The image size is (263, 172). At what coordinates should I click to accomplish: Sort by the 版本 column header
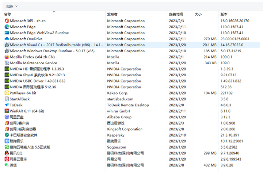tap(239, 14)
